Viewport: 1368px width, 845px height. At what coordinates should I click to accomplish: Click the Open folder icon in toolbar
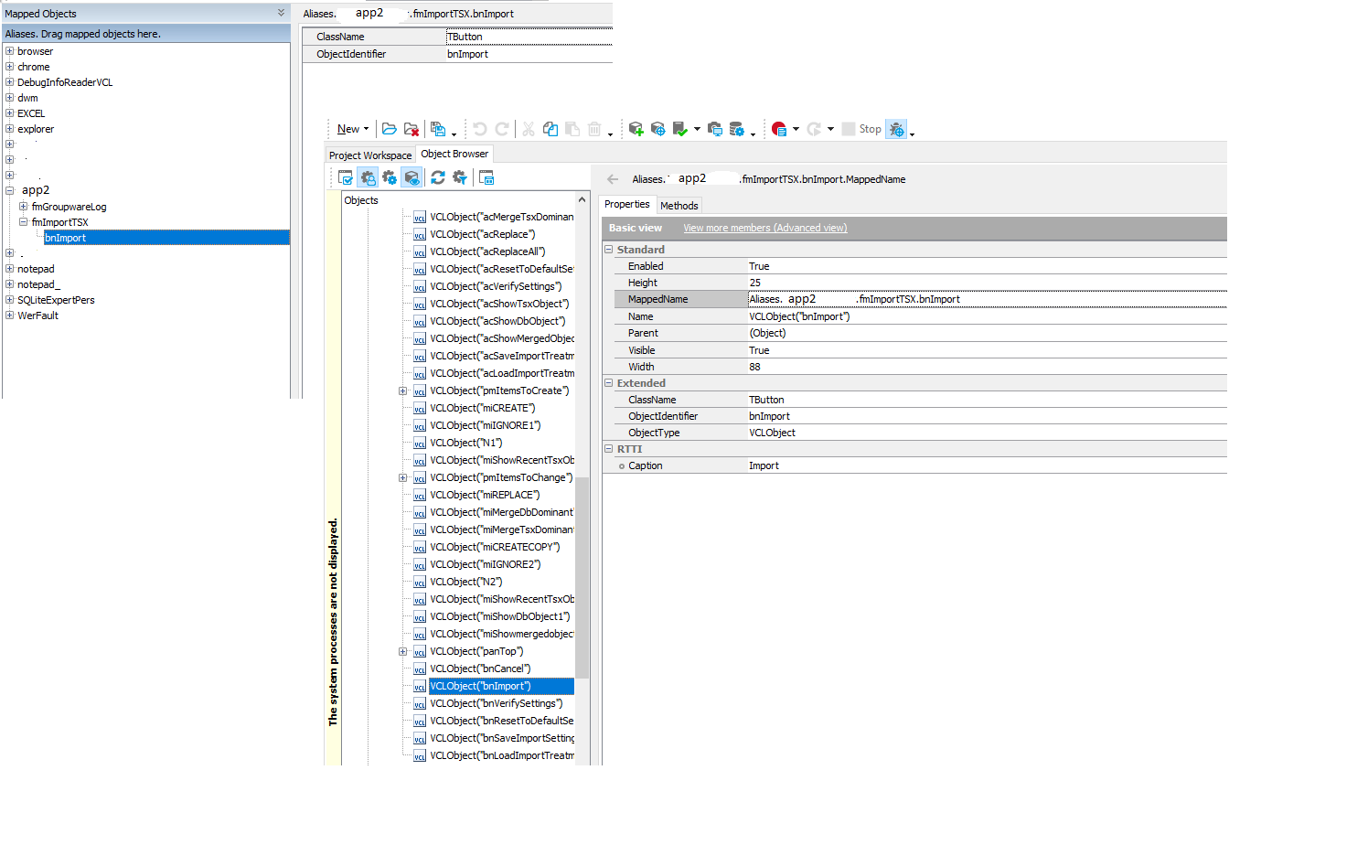[x=390, y=129]
